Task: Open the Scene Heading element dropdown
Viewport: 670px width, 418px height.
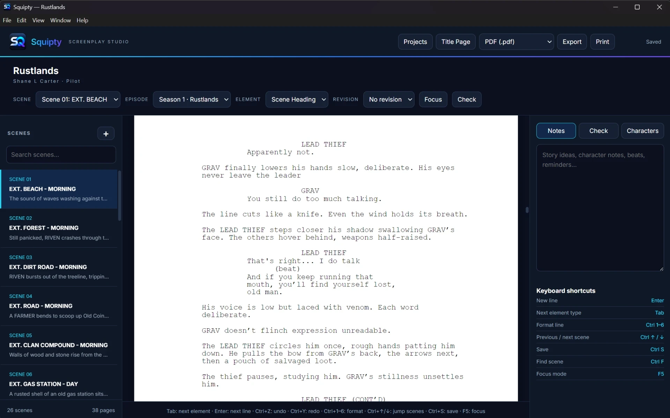Action: click(x=297, y=99)
